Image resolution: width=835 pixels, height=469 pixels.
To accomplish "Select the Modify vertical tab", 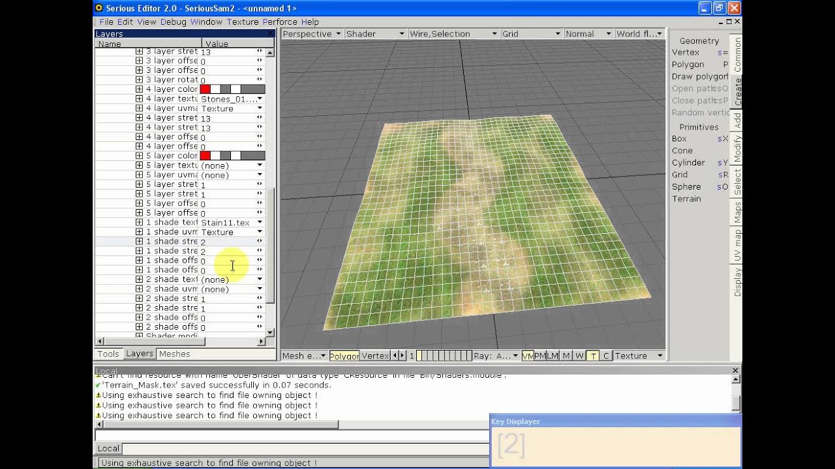I will [737, 149].
